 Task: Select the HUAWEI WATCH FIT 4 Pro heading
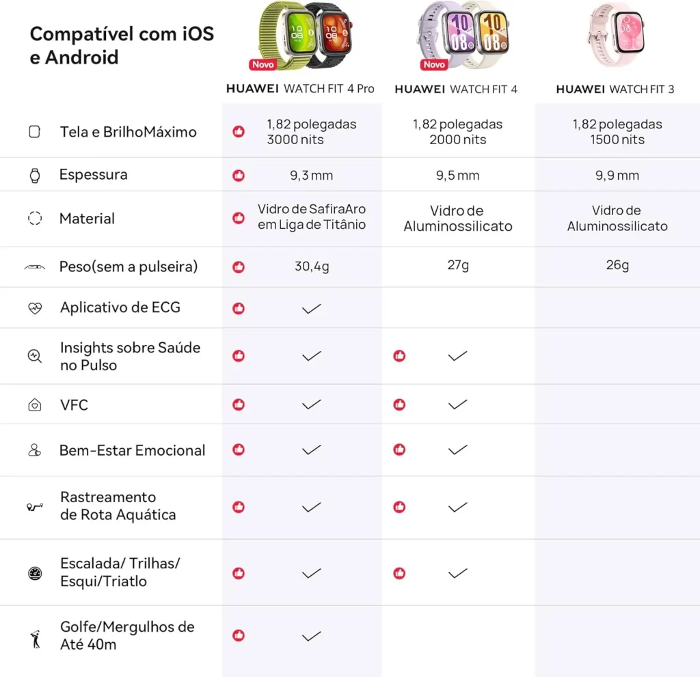301,89
